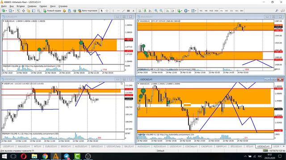
Task: Switch timeframe to H4
Action: [227, 11]
